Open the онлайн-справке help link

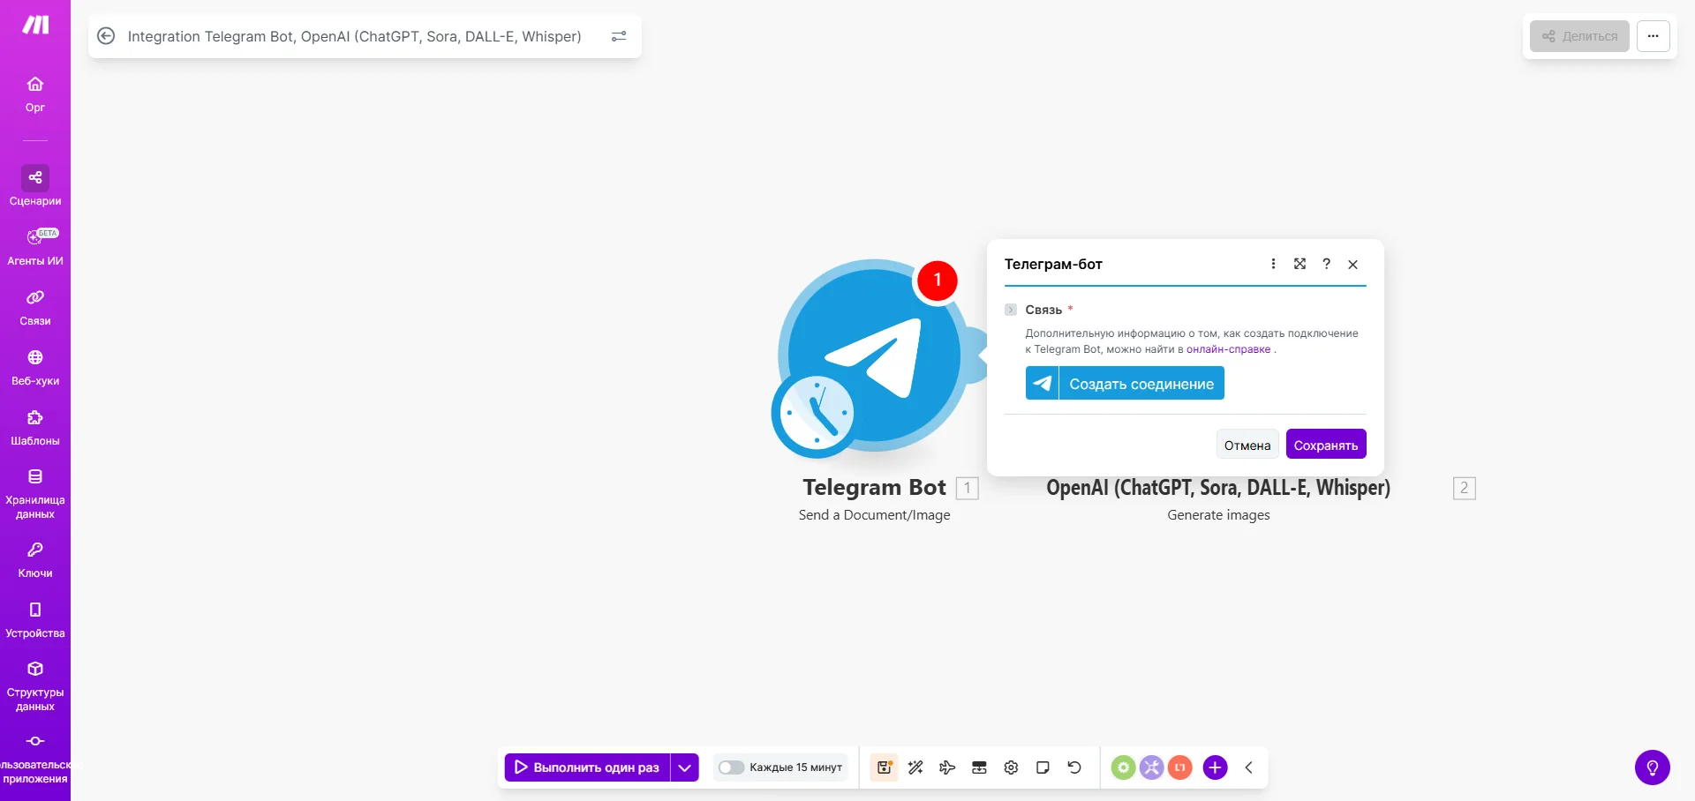(1228, 349)
